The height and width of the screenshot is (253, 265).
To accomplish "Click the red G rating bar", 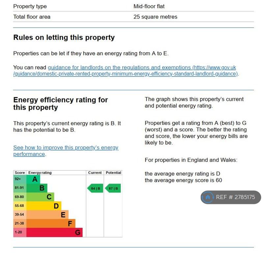I will (x=54, y=232).
